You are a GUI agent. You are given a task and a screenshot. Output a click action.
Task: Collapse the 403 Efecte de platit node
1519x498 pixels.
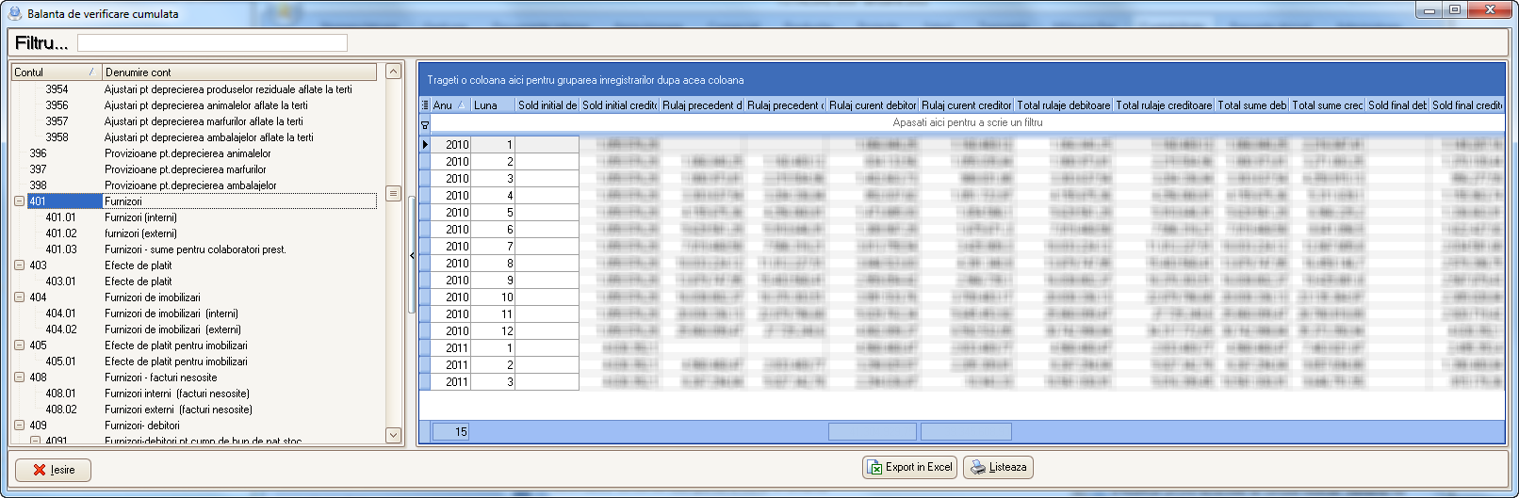click(x=19, y=265)
